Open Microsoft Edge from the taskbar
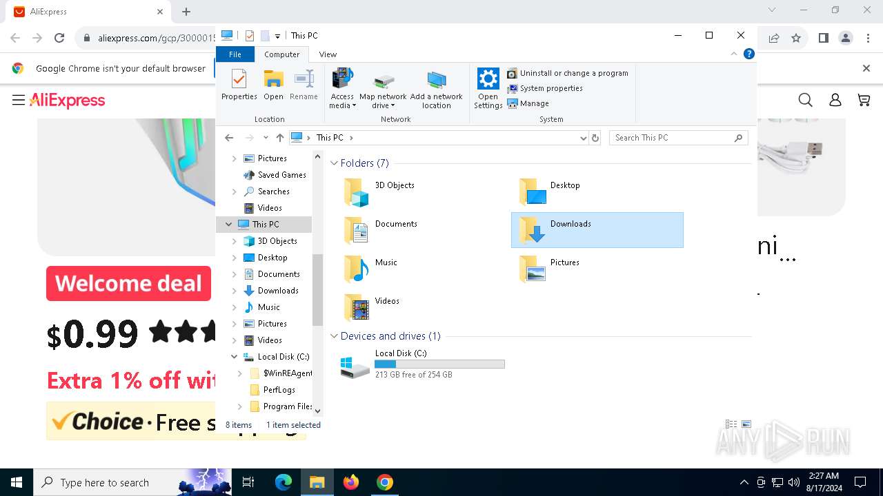The image size is (883, 496). click(x=284, y=482)
